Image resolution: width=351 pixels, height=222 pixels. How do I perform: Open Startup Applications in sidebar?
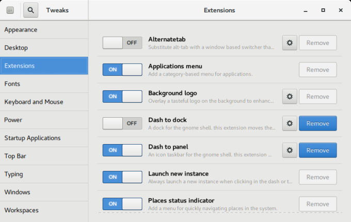[44, 138]
